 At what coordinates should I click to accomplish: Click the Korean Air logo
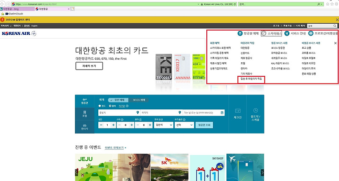point(19,33)
